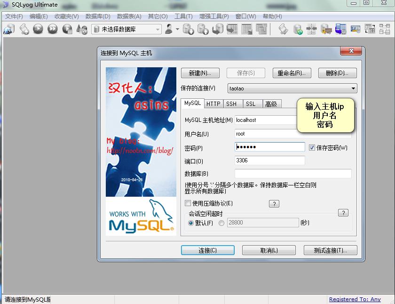Screen dimensions: 395x304
Task: Open the 窗口(W) menu
Action: [245, 16]
